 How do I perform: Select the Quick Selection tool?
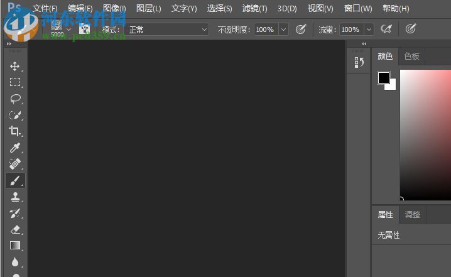[x=15, y=115]
